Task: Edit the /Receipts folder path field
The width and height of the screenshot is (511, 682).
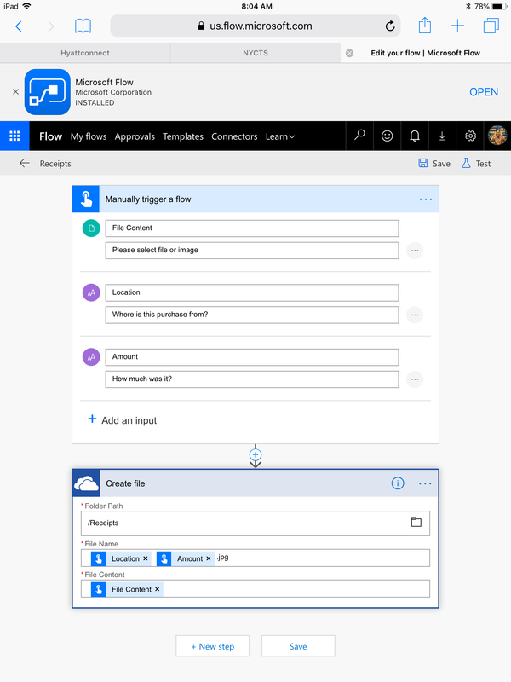Action: click(255, 523)
